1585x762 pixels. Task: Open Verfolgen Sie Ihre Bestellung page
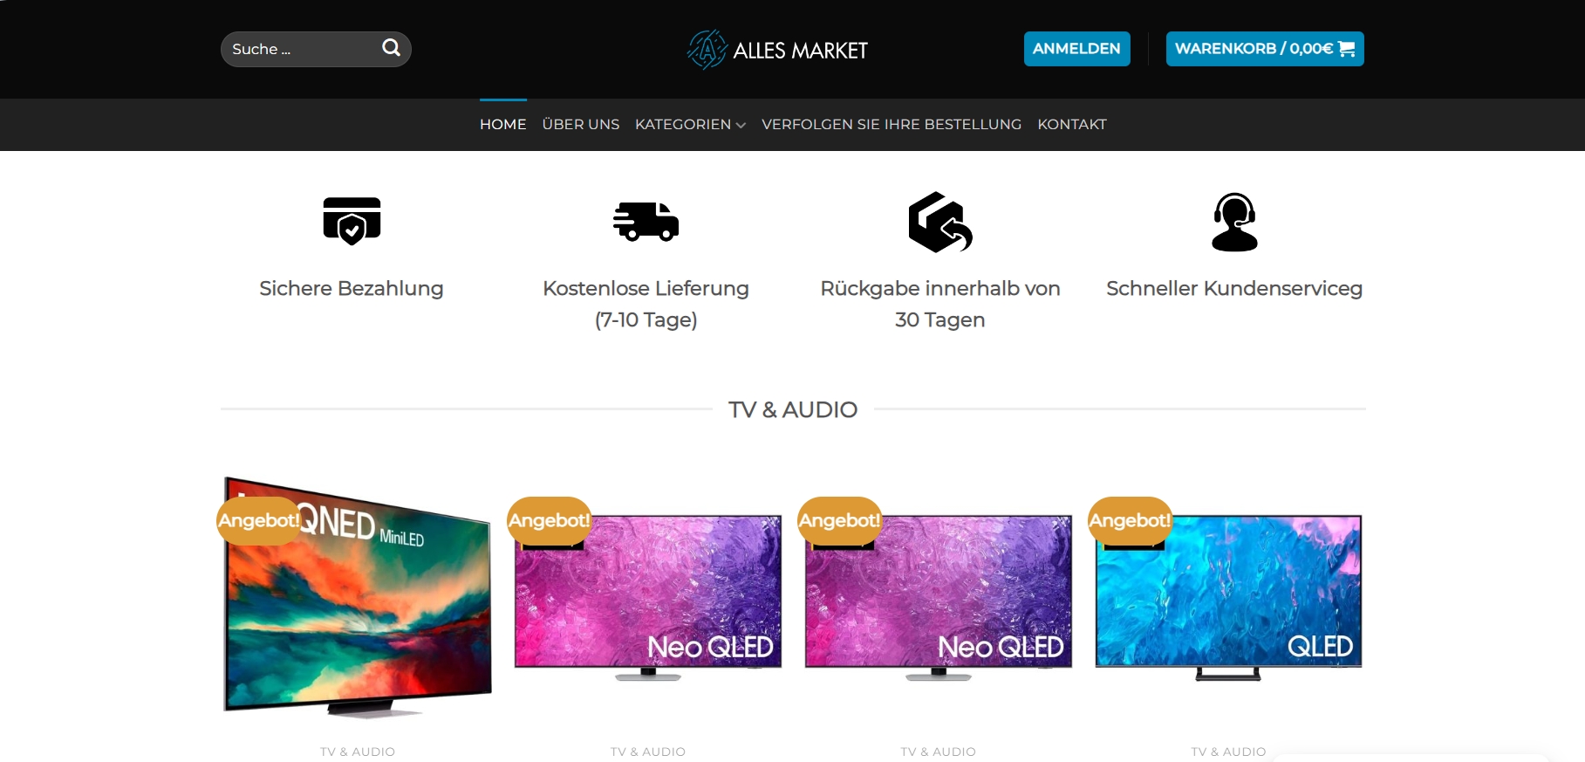pyautogui.click(x=892, y=124)
